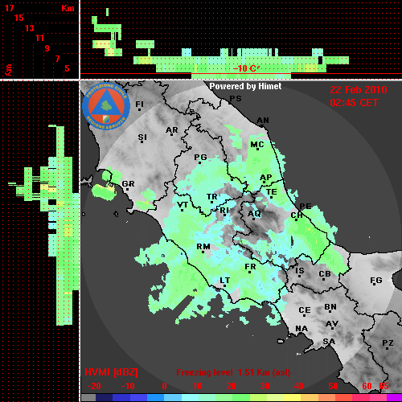Screen dimensions: 402x402
Task: Click the Protezione Civile Regione Abruzzo logo
Action: 106,106
